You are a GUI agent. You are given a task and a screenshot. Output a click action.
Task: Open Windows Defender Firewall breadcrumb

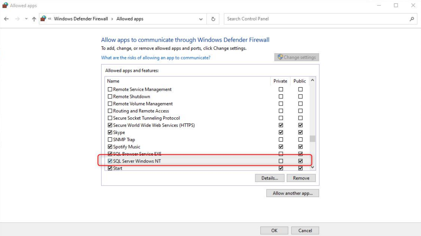pos(81,19)
